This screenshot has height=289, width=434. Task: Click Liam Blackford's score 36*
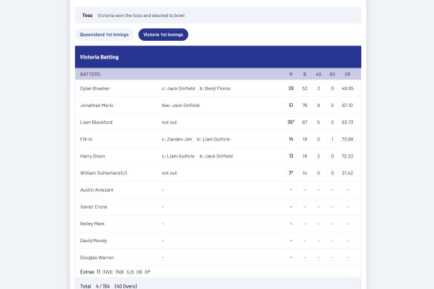[291, 123]
